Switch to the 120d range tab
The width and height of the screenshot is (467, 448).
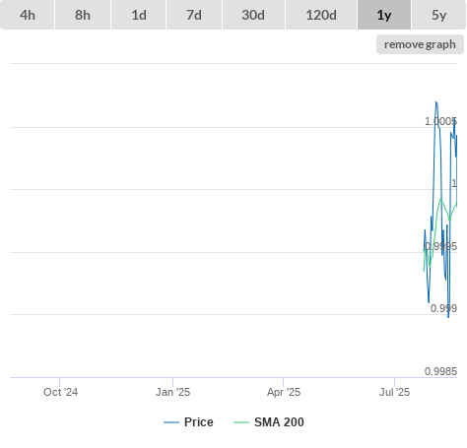(x=321, y=15)
